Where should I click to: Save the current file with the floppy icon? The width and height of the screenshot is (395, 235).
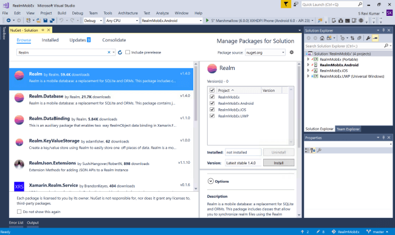[46, 21]
